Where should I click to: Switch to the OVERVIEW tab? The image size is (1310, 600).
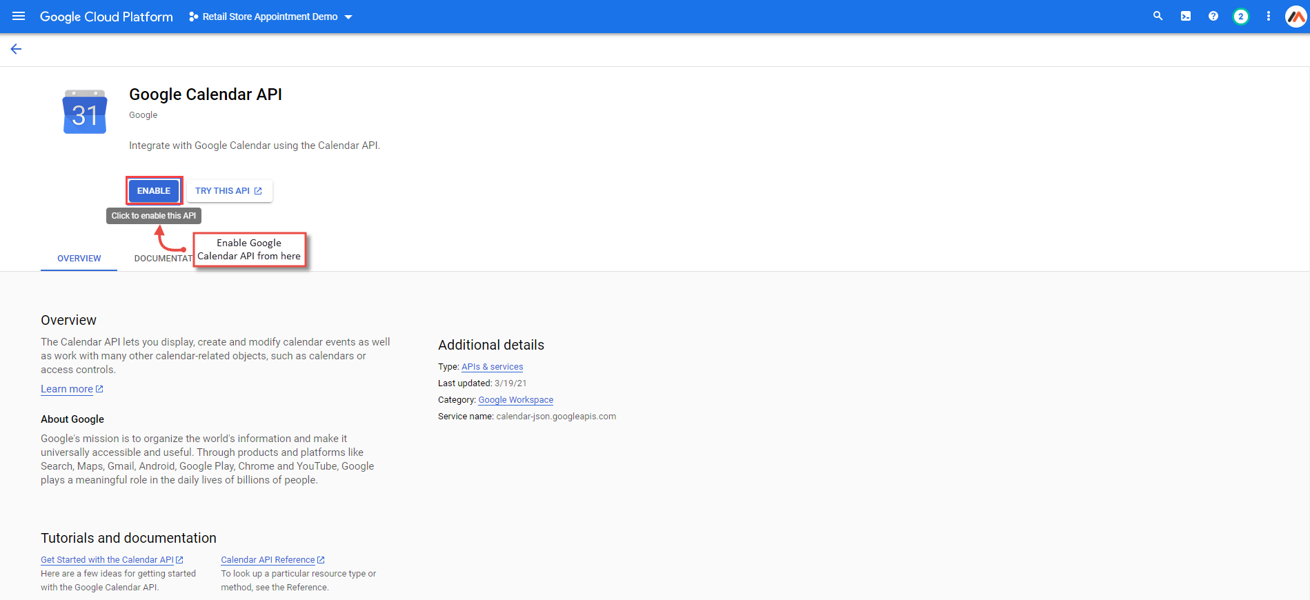(79, 259)
